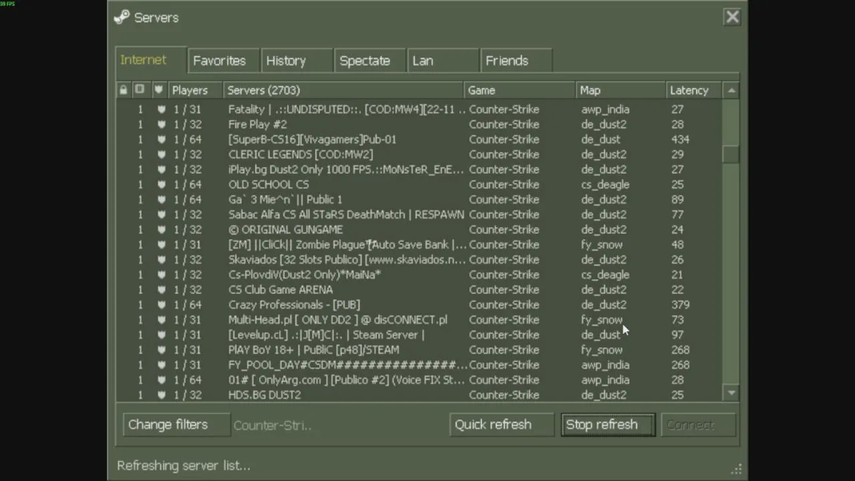
Task: Select the OLD SCHOOL CS server
Action: pos(419,184)
